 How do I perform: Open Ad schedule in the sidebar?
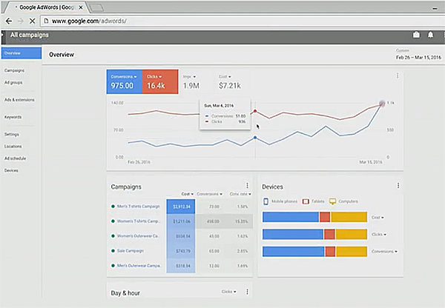(15, 158)
